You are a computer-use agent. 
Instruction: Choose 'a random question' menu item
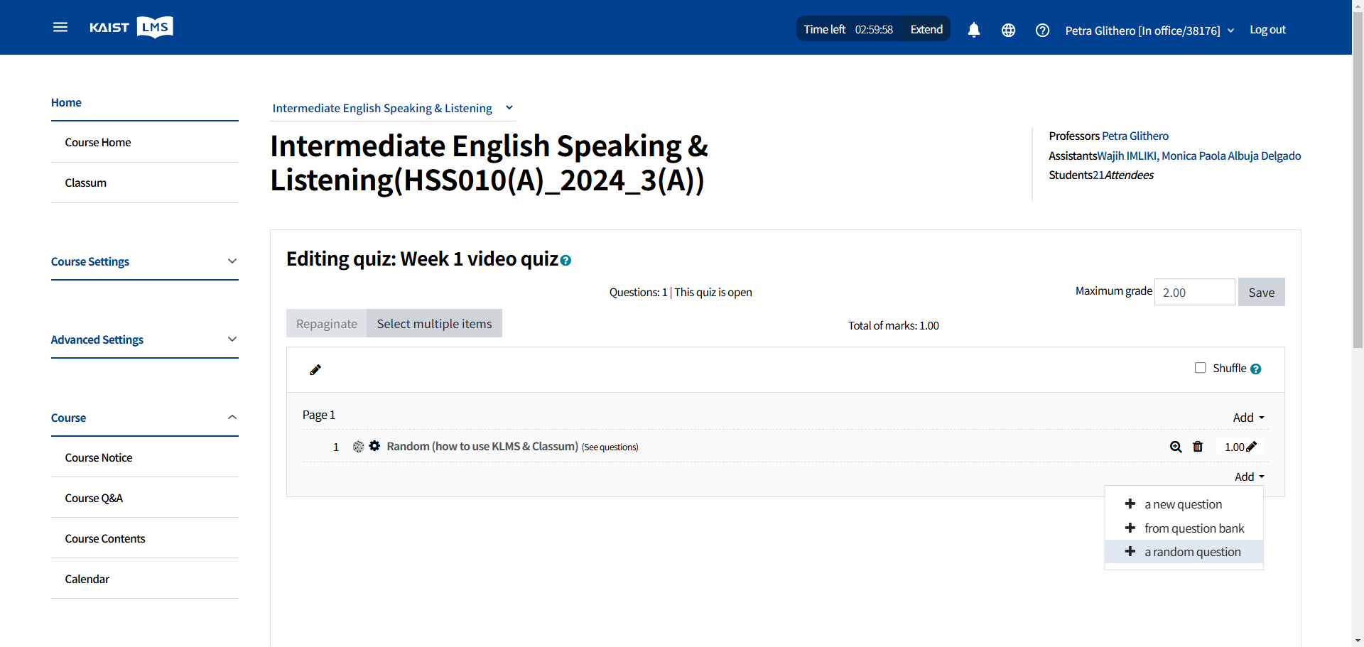point(1184,552)
